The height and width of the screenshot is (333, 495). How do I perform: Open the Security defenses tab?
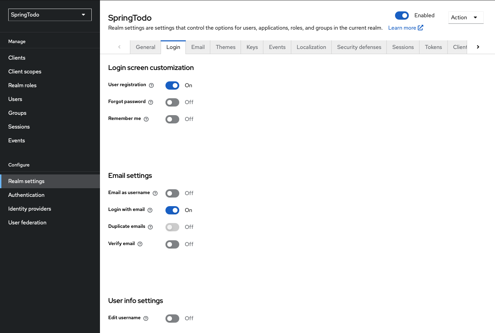[x=359, y=47]
